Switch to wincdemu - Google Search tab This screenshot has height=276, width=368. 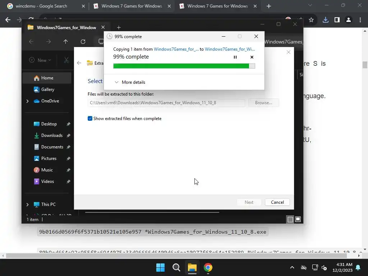coord(41,6)
